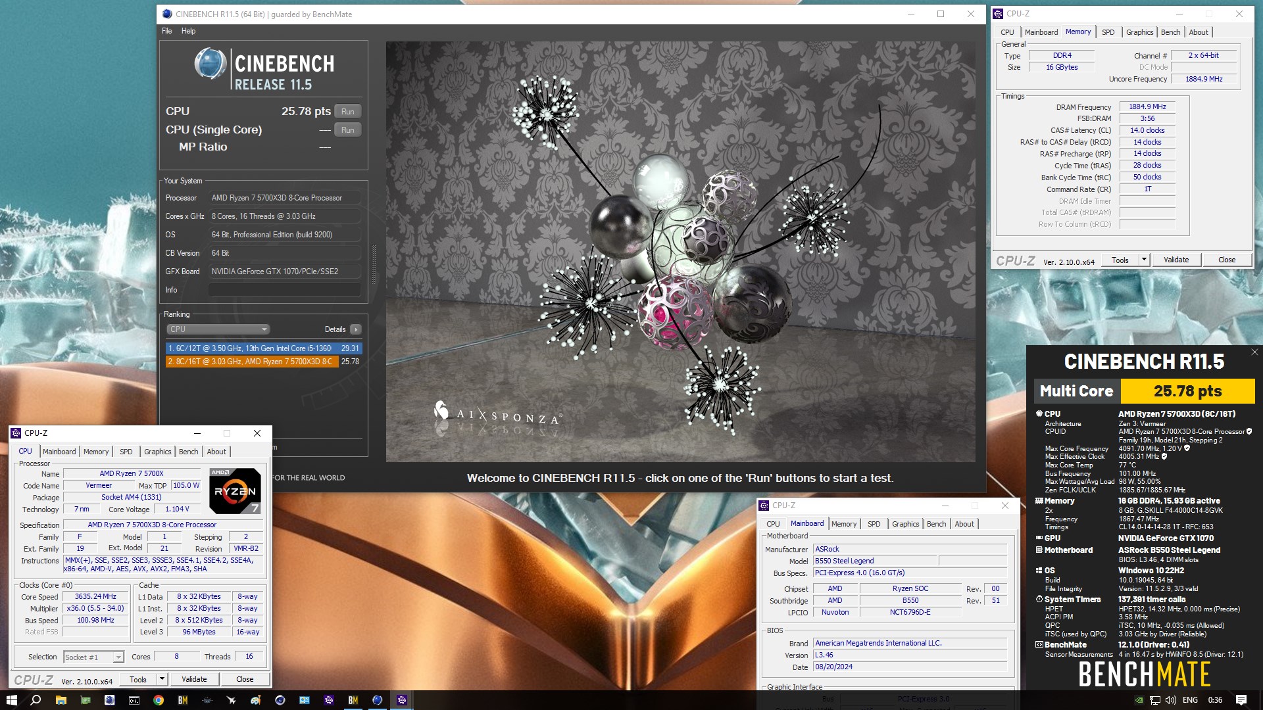Viewport: 1263px width, 710px height.
Task: Open File Explorer from taskbar
Action: coord(61,700)
